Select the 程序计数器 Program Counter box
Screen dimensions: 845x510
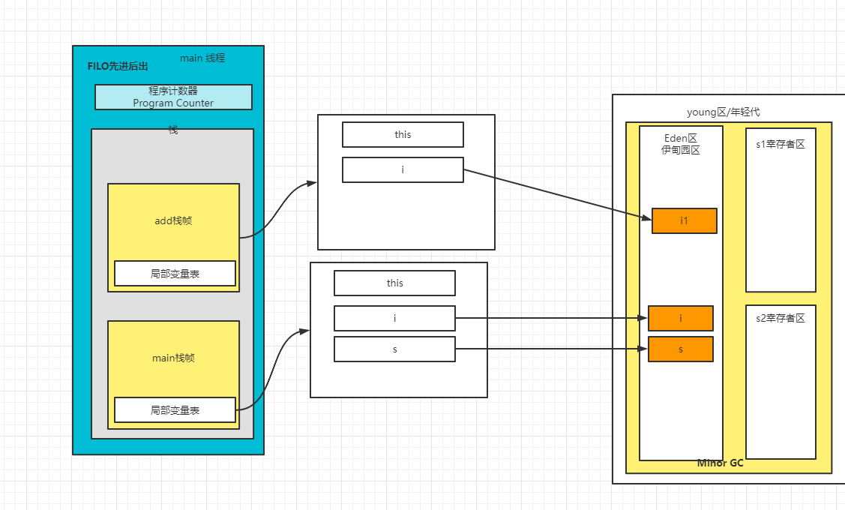173,97
